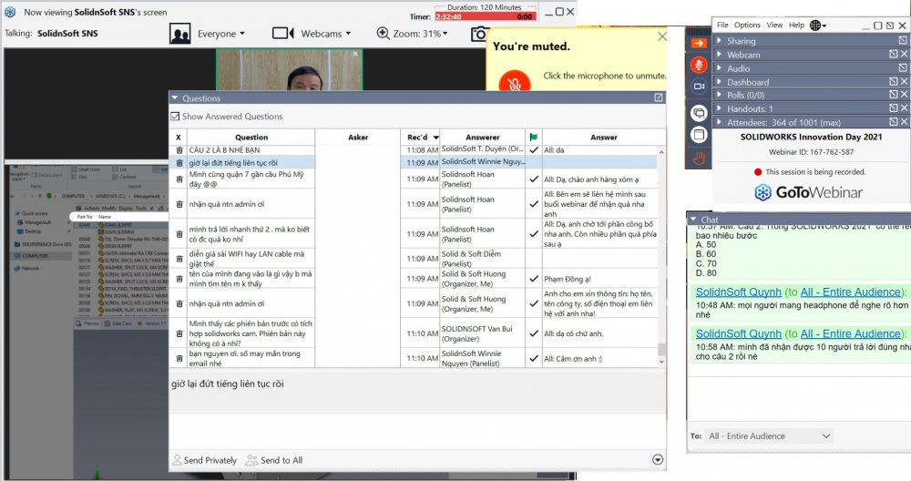Click the red timer progress bar
Screen dimensions: 911x481
click(x=486, y=16)
